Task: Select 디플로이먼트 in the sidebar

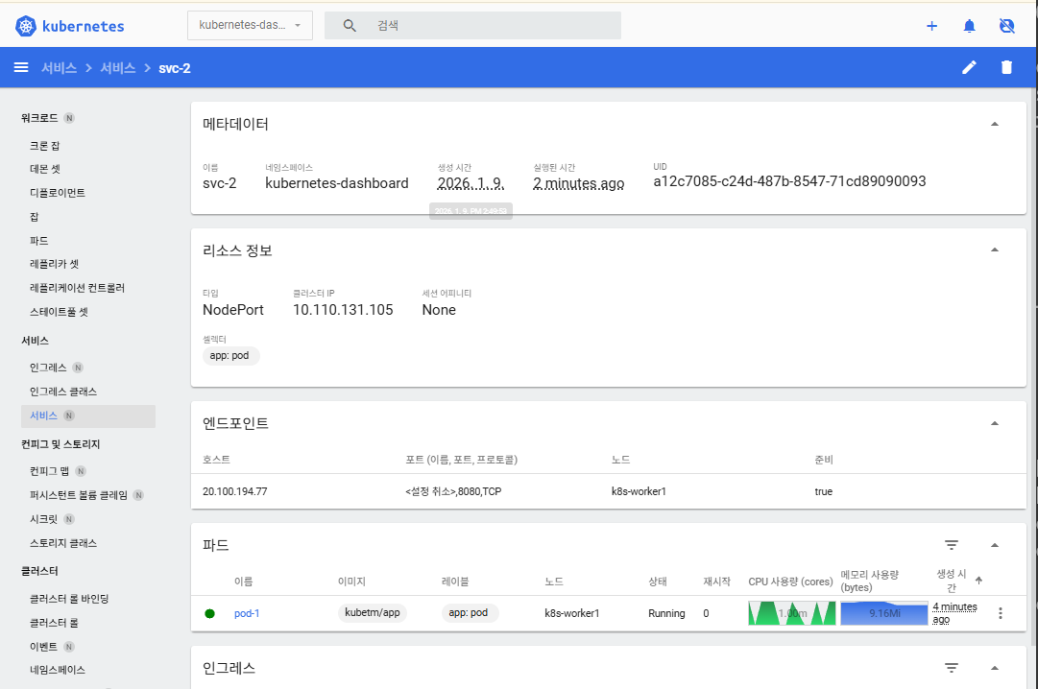Action: (58, 193)
